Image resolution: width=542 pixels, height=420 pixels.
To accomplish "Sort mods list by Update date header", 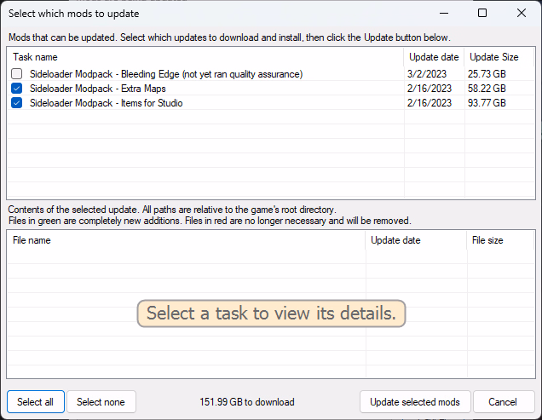I will (x=433, y=57).
